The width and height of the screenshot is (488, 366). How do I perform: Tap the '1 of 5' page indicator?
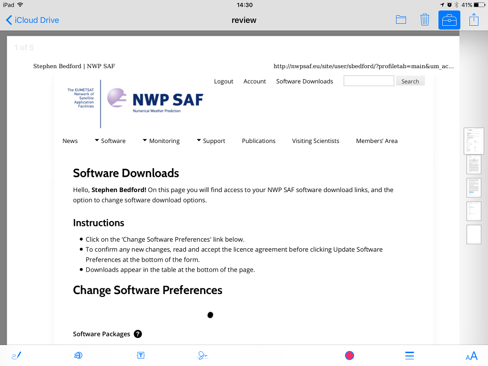(24, 47)
